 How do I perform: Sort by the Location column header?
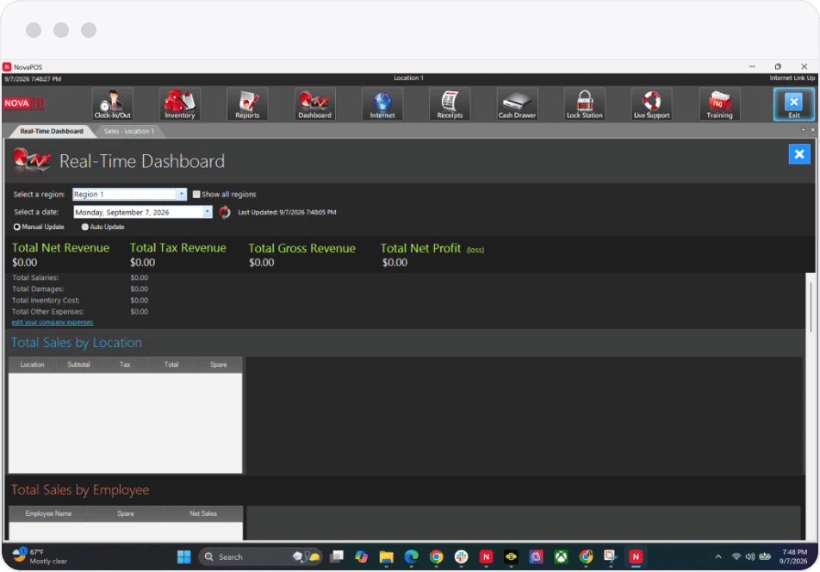(x=32, y=365)
